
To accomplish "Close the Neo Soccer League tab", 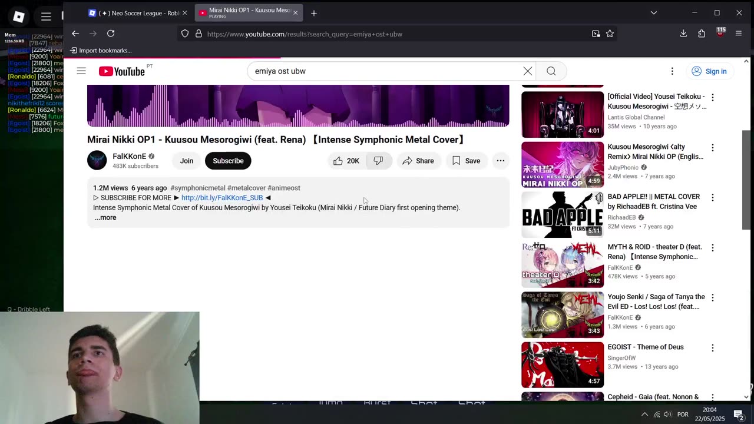I will 184,13.
